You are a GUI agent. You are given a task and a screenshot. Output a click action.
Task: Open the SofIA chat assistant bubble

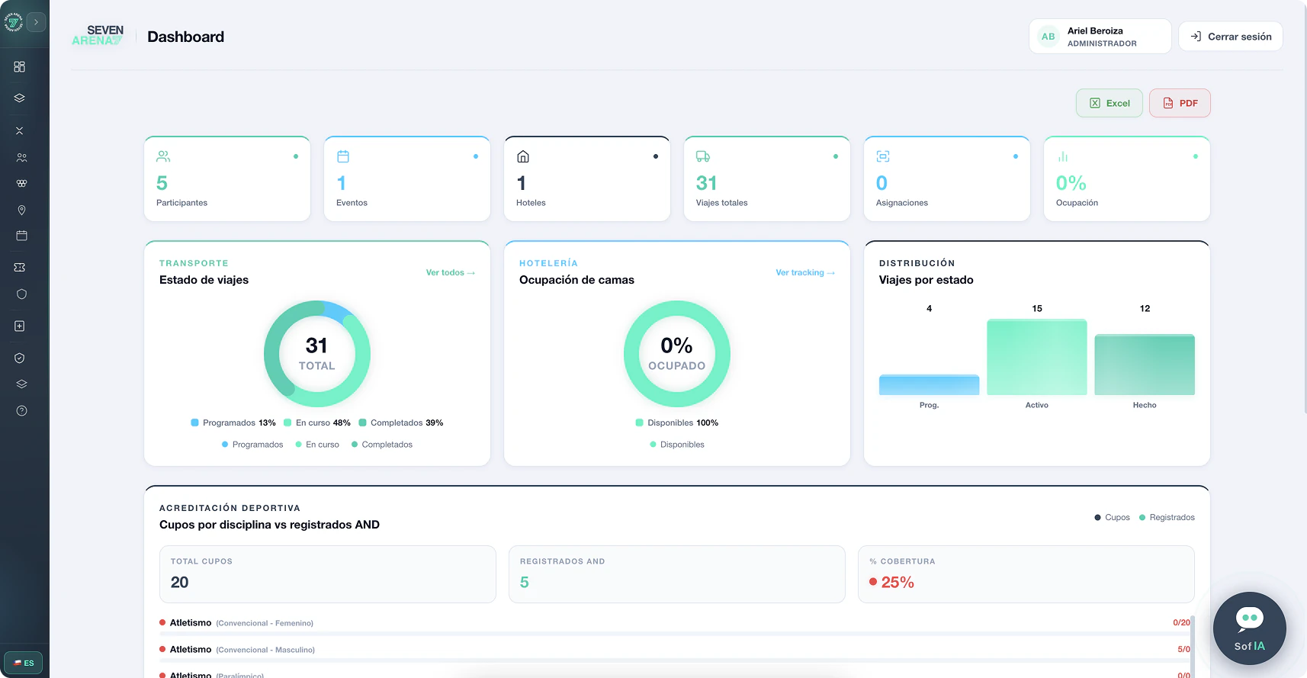point(1249,628)
